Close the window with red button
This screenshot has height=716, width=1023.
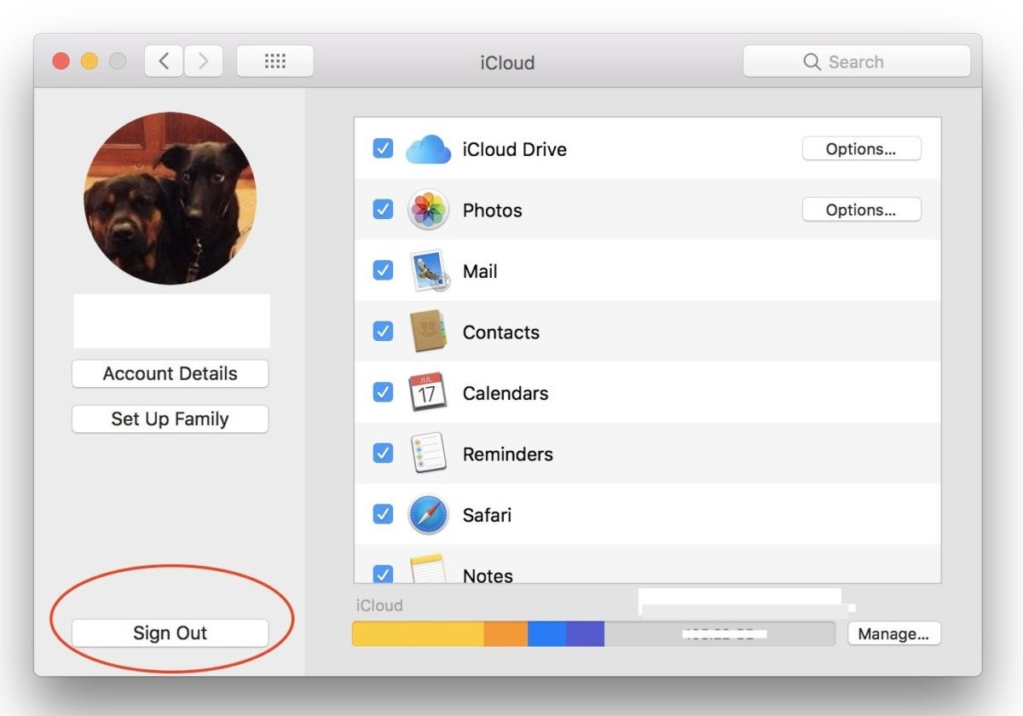pos(61,61)
